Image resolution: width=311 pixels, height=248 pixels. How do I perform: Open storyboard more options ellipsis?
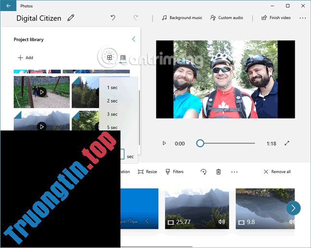tap(234, 172)
